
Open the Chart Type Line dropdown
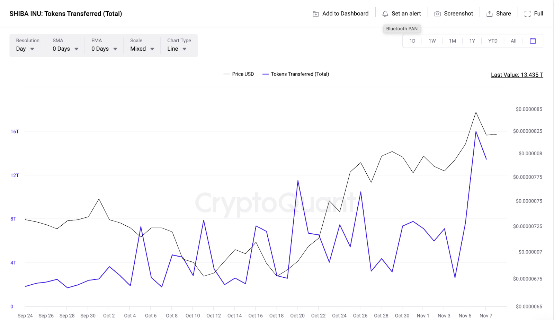[177, 49]
